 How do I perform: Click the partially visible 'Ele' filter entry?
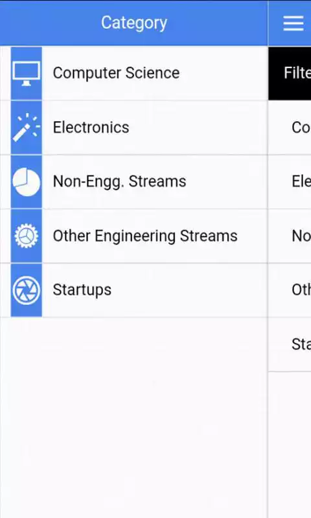[x=290, y=182]
